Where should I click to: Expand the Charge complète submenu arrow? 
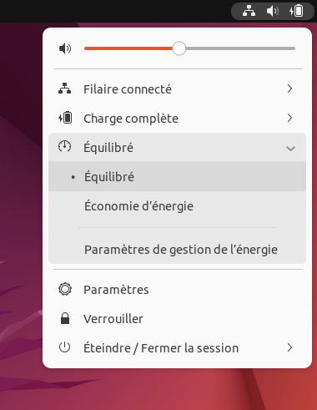pos(289,118)
